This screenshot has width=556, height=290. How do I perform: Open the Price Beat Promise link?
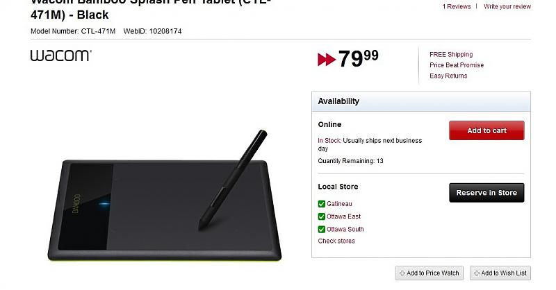[457, 65]
